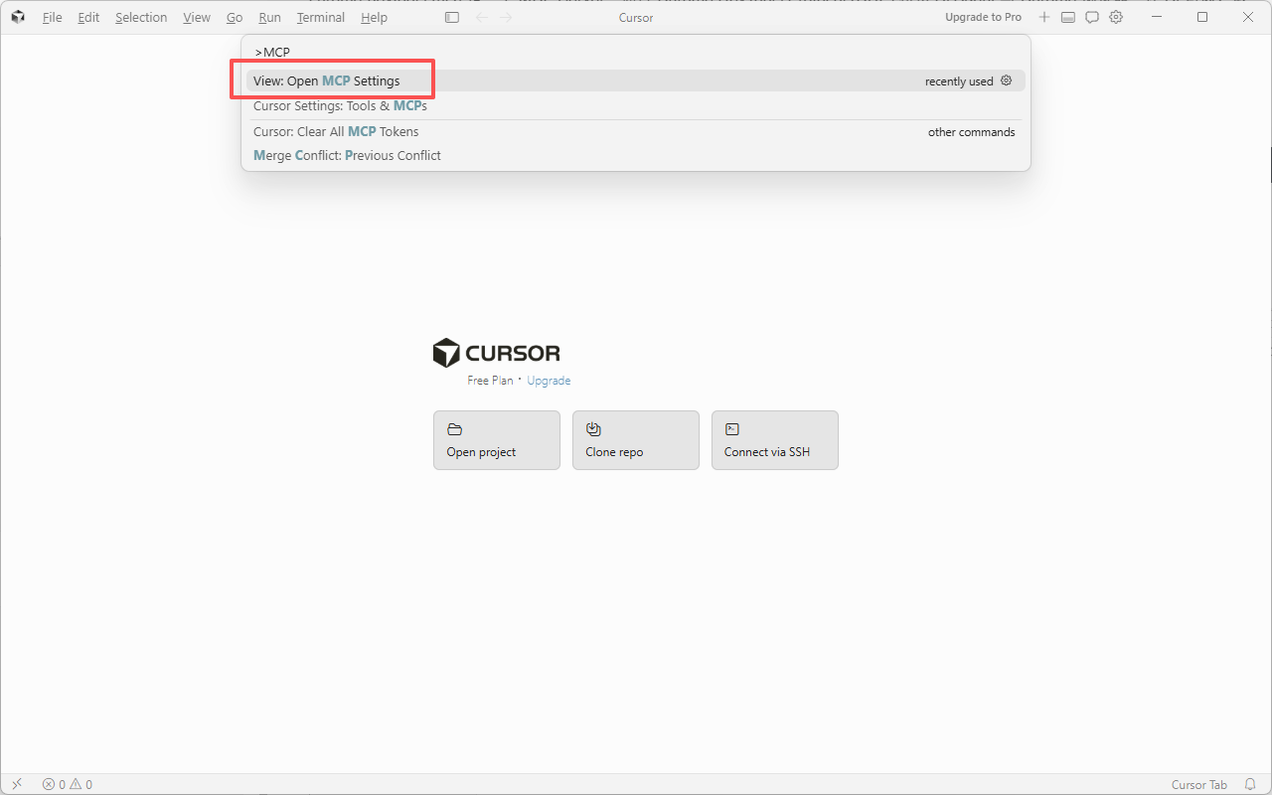Click the Connect via SSH button
Viewport: 1272px width, 795px height.
click(775, 440)
